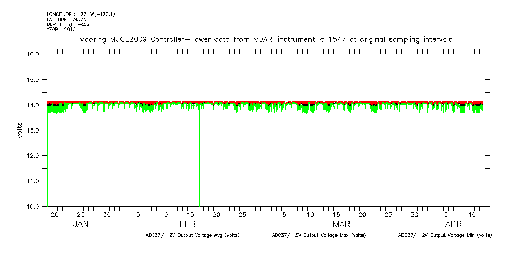Click the MAR month label
Viewport: 524px width, 261px height.
tap(341, 224)
